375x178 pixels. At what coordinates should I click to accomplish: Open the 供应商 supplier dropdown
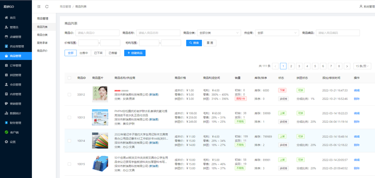pyautogui.click(x=277, y=33)
